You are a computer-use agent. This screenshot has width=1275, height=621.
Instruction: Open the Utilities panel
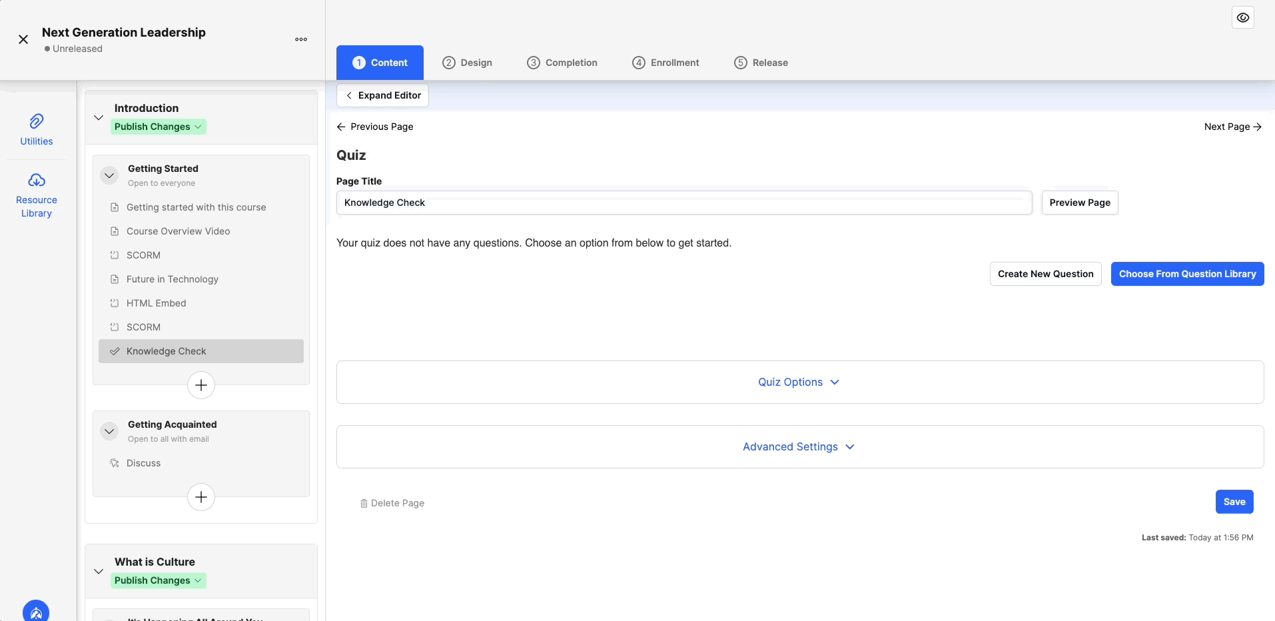[x=36, y=129]
